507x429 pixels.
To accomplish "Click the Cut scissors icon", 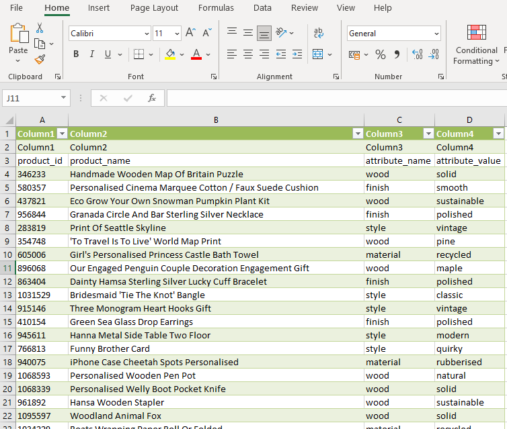I will pos(40,28).
